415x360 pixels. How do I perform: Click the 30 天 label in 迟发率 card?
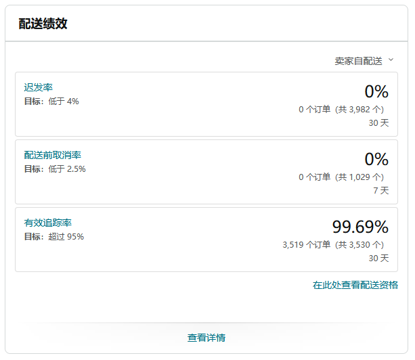(x=378, y=122)
